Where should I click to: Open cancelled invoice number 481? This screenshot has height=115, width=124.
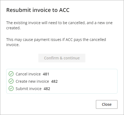tap(46, 74)
